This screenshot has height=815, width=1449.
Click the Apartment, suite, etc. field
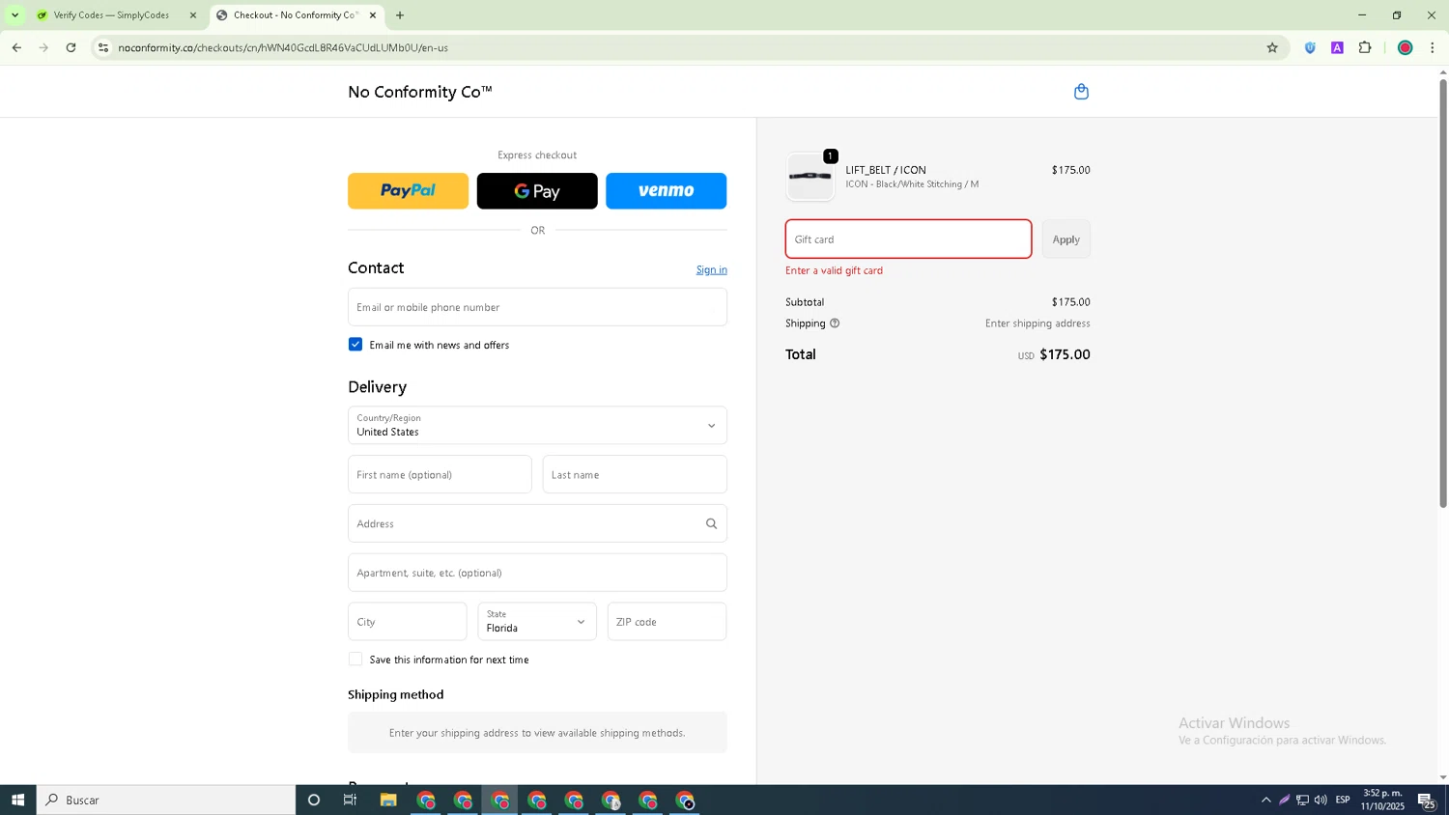point(537,573)
